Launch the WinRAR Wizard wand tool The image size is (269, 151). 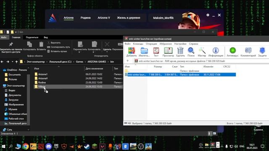[x=202, y=50]
